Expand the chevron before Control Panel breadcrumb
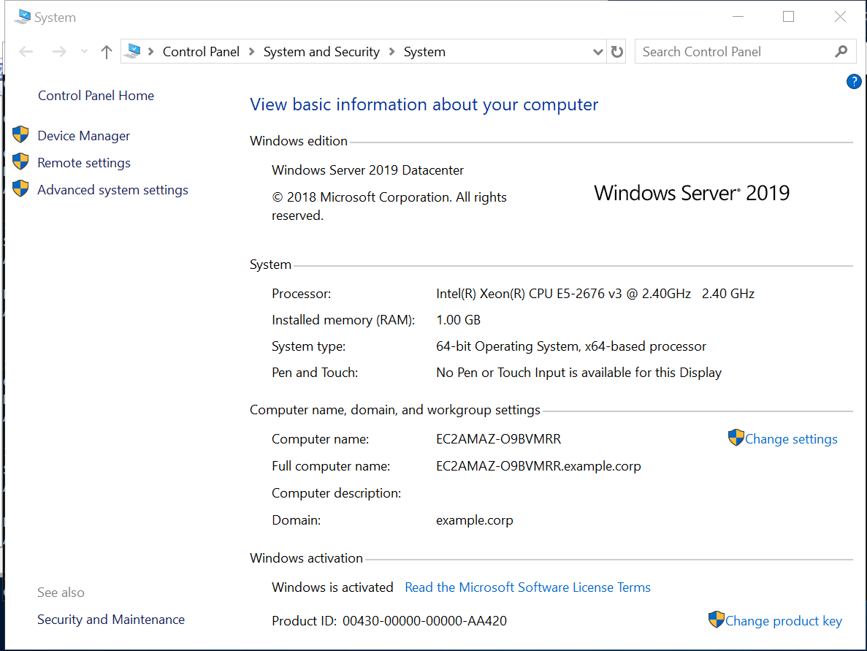This screenshot has width=867, height=651. [150, 51]
